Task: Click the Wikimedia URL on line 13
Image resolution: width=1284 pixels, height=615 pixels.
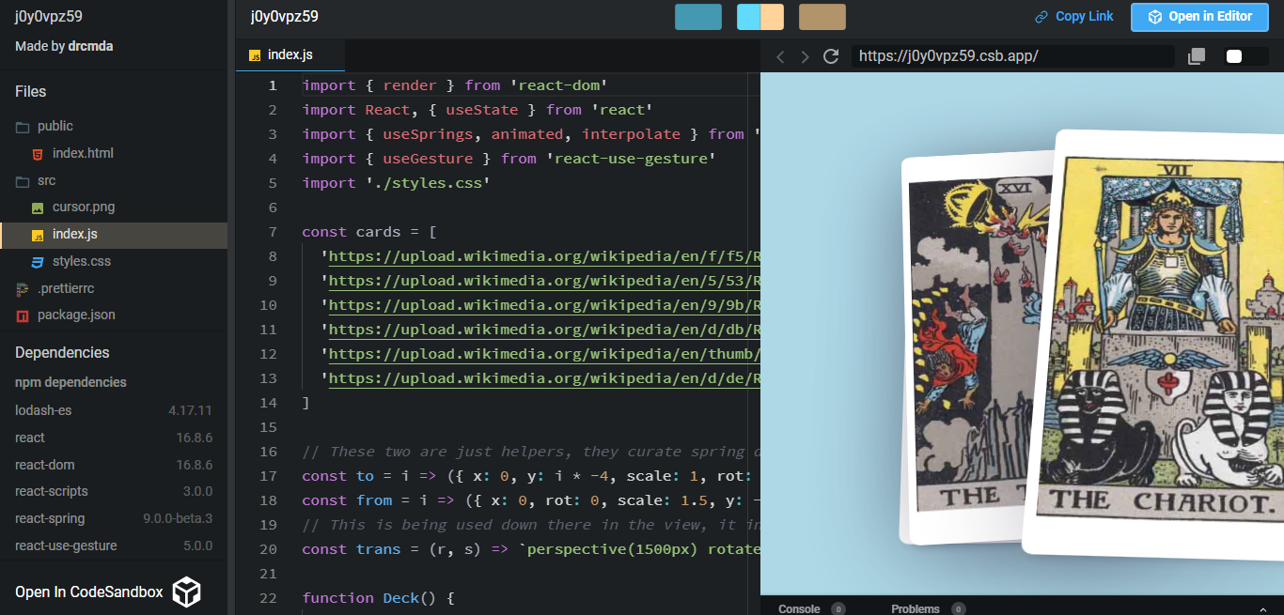Action: [544, 378]
